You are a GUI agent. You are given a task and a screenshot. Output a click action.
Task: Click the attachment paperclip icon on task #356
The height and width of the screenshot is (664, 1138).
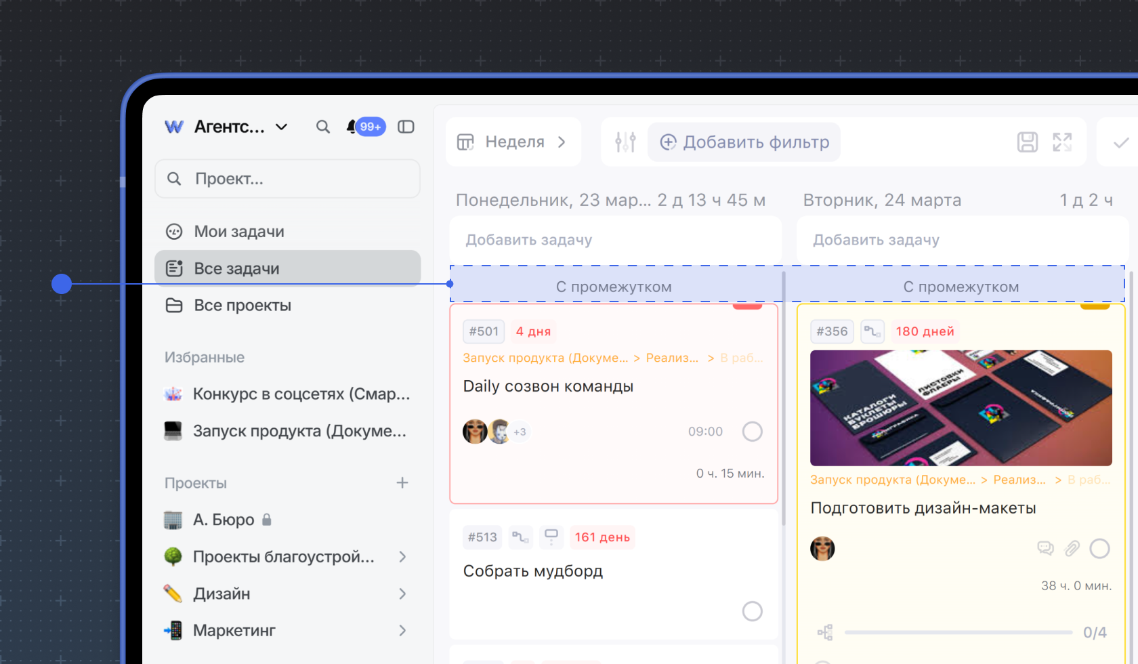[x=1072, y=549]
